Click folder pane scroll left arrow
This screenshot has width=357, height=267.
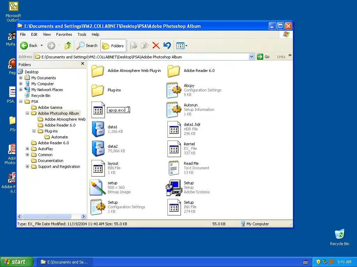coord(20,216)
